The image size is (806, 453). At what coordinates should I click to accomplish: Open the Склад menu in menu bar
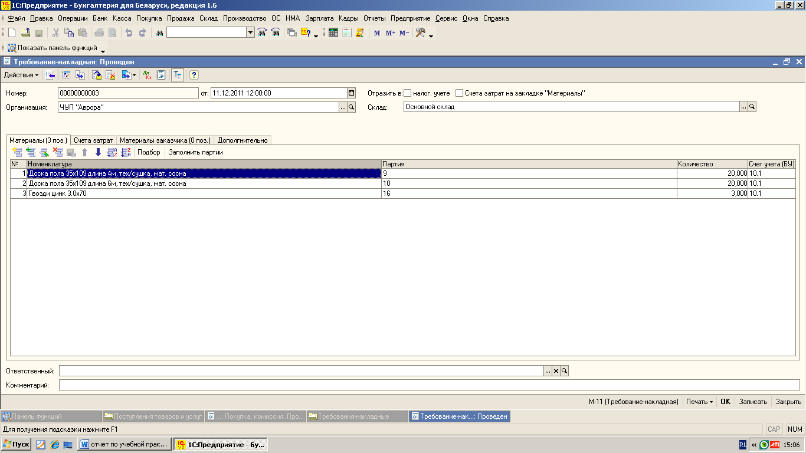pyautogui.click(x=208, y=18)
